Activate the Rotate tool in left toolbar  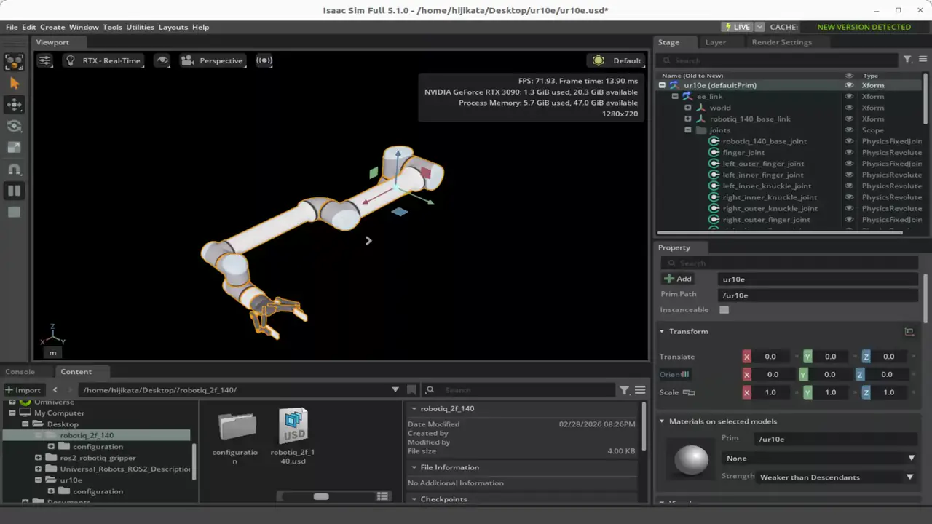coord(15,126)
